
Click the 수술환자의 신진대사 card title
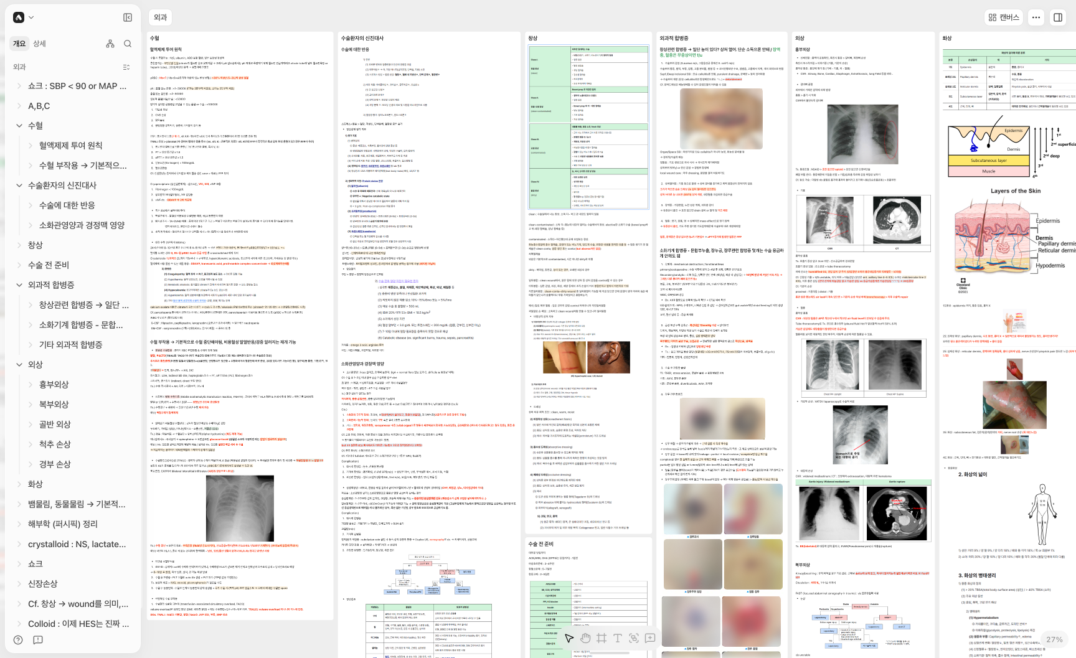pyautogui.click(x=362, y=38)
